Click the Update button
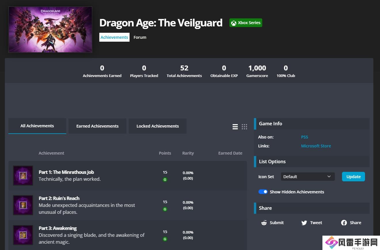 coord(354,176)
